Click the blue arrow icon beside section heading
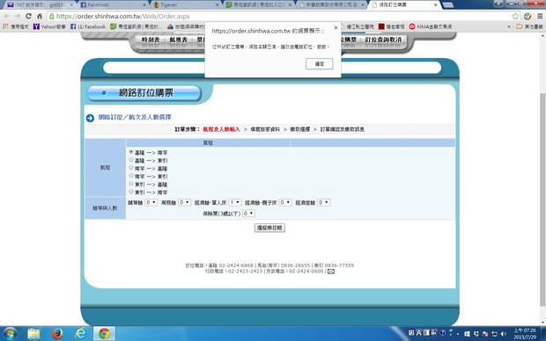 coord(90,118)
